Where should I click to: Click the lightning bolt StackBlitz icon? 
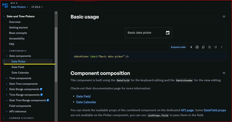[191, 47]
